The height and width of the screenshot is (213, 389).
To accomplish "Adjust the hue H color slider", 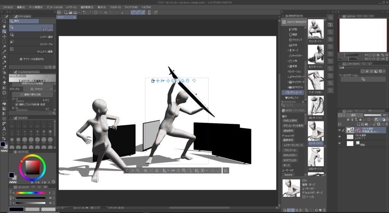I will (30, 193).
